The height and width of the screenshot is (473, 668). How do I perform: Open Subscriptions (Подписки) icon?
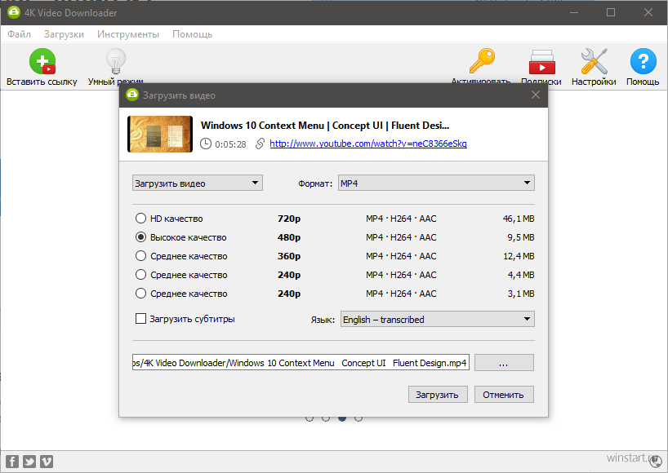pos(542,62)
